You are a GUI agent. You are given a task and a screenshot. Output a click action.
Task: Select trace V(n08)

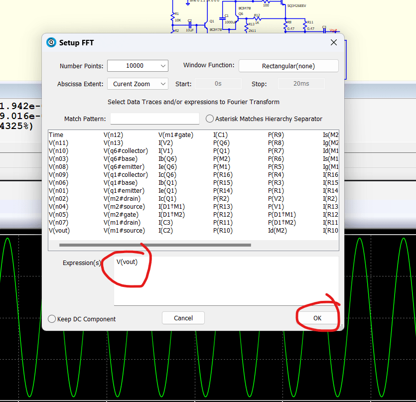tap(59, 167)
